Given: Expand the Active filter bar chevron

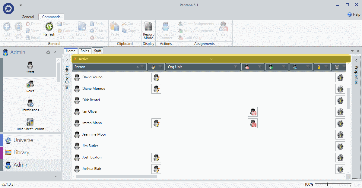Looking at the screenshot, I should pyautogui.click(x=211, y=59).
